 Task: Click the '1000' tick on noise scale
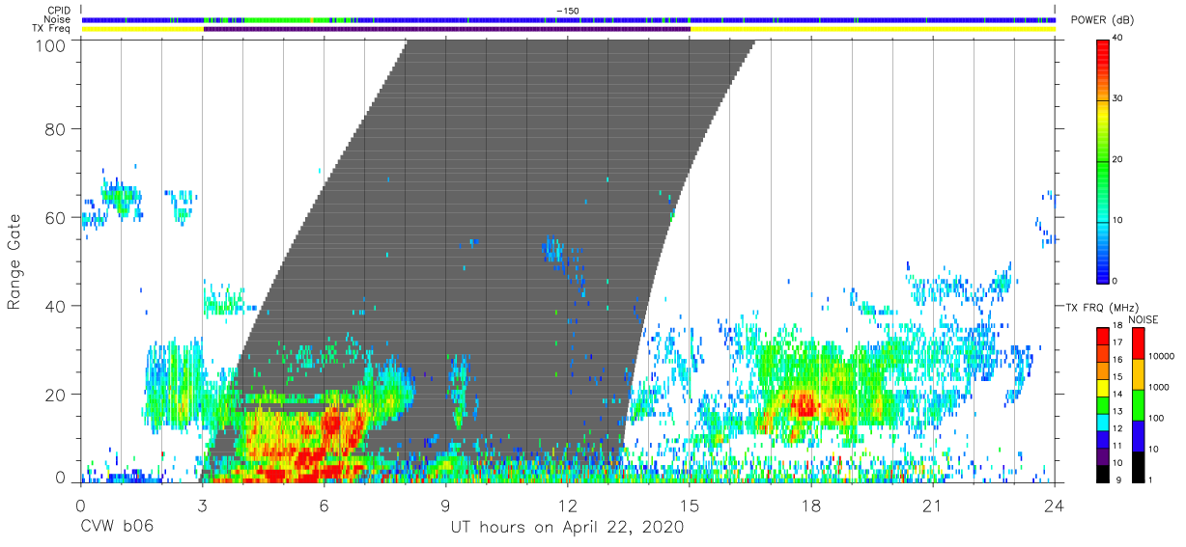(1158, 387)
